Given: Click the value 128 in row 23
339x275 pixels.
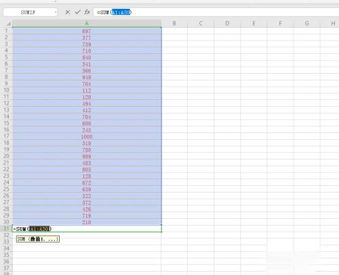Looking at the screenshot, I should pos(87,176).
